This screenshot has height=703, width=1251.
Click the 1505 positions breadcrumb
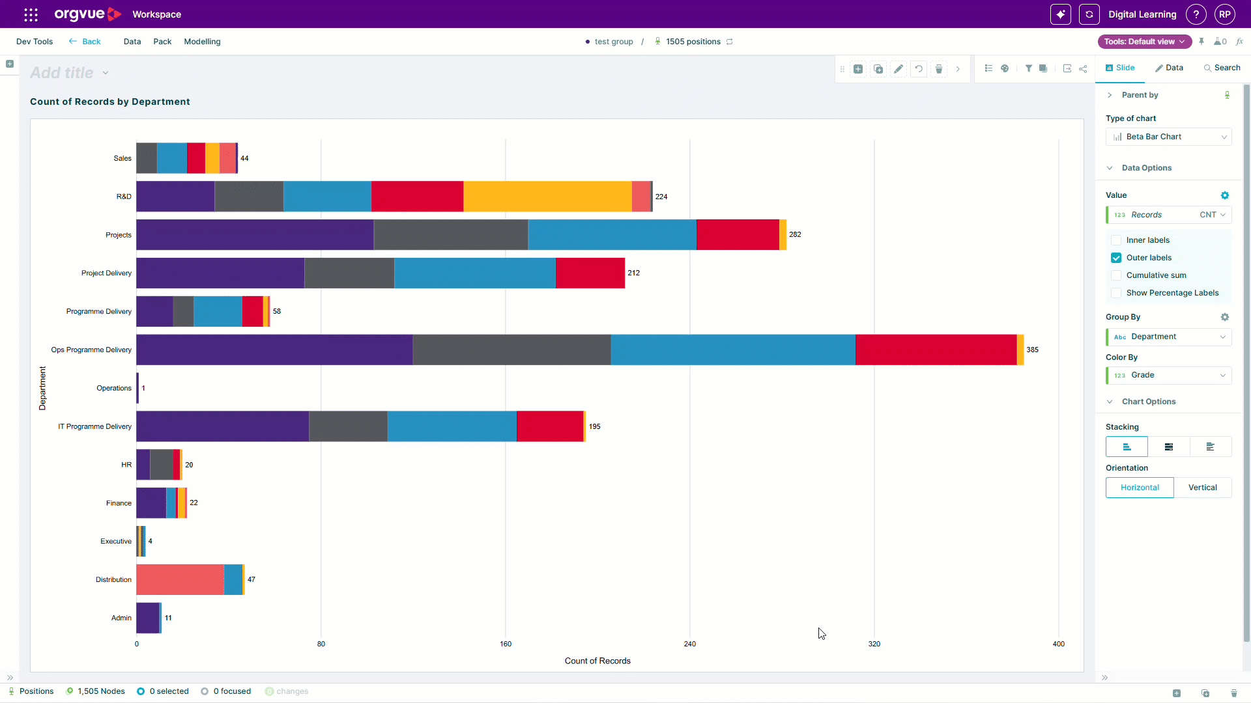pos(693,42)
